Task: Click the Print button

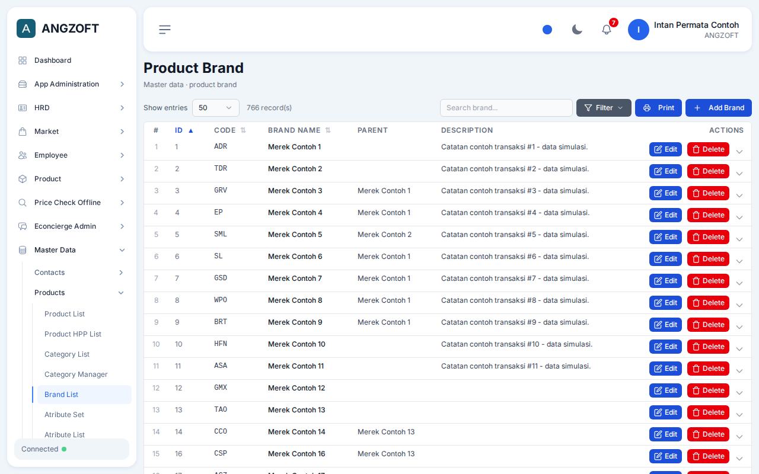Action: [658, 108]
